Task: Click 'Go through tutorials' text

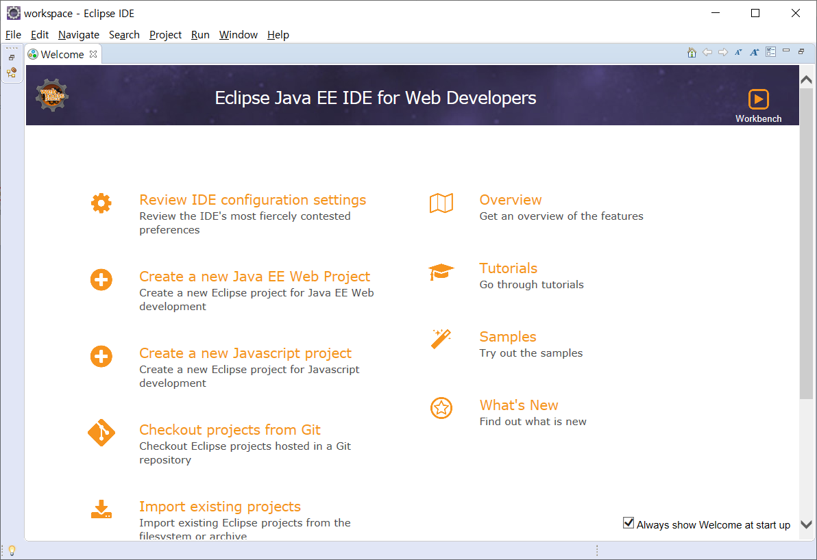Action: (531, 285)
